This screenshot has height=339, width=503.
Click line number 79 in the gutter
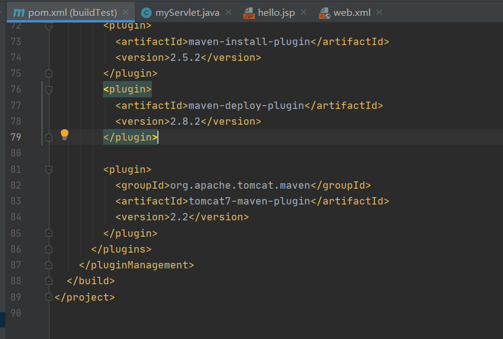point(16,138)
